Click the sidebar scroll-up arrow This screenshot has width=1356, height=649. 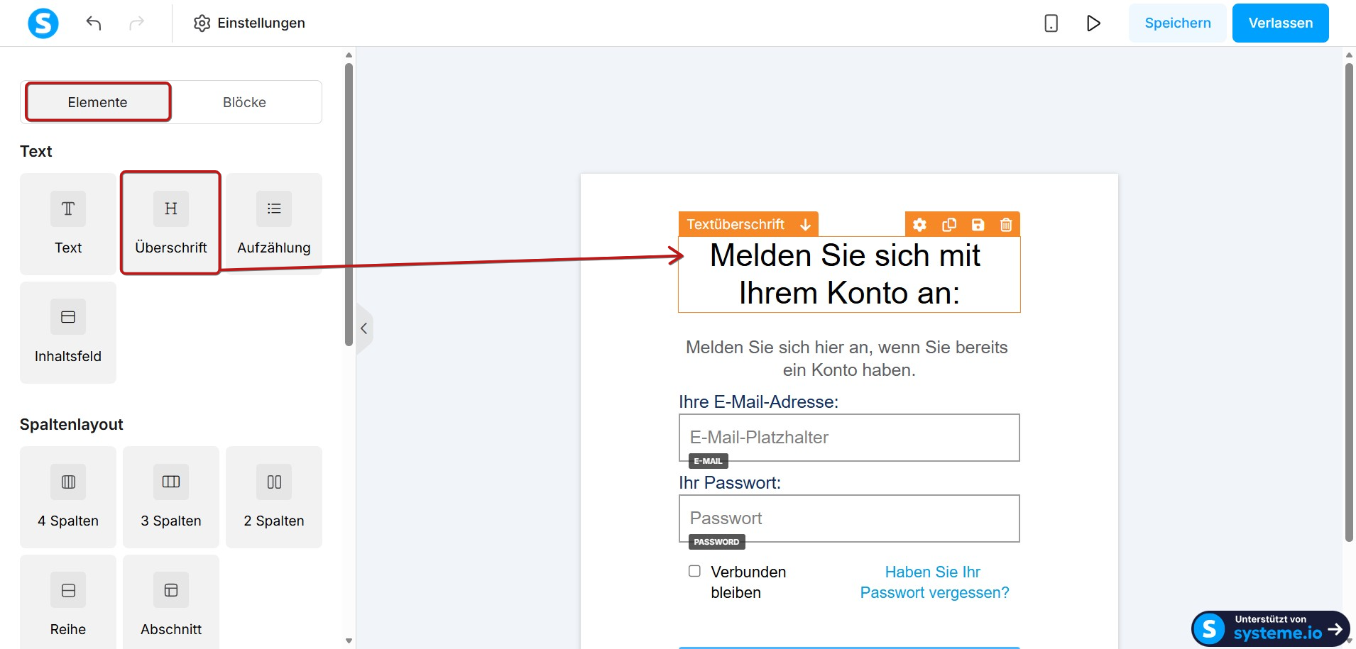coord(349,55)
